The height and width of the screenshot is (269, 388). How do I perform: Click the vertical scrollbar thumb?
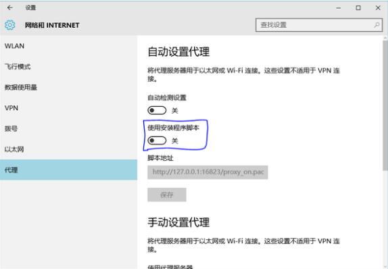point(385,105)
